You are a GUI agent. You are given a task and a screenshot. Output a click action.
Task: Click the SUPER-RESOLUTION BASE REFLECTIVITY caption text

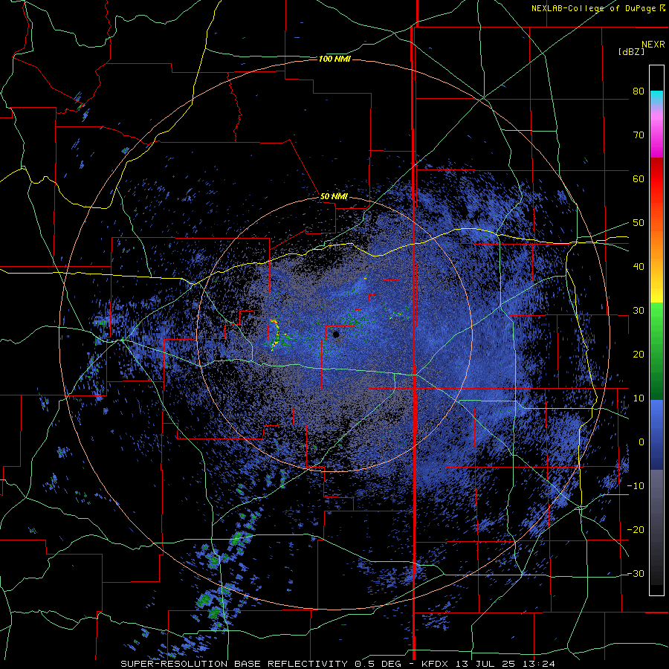click(x=234, y=664)
